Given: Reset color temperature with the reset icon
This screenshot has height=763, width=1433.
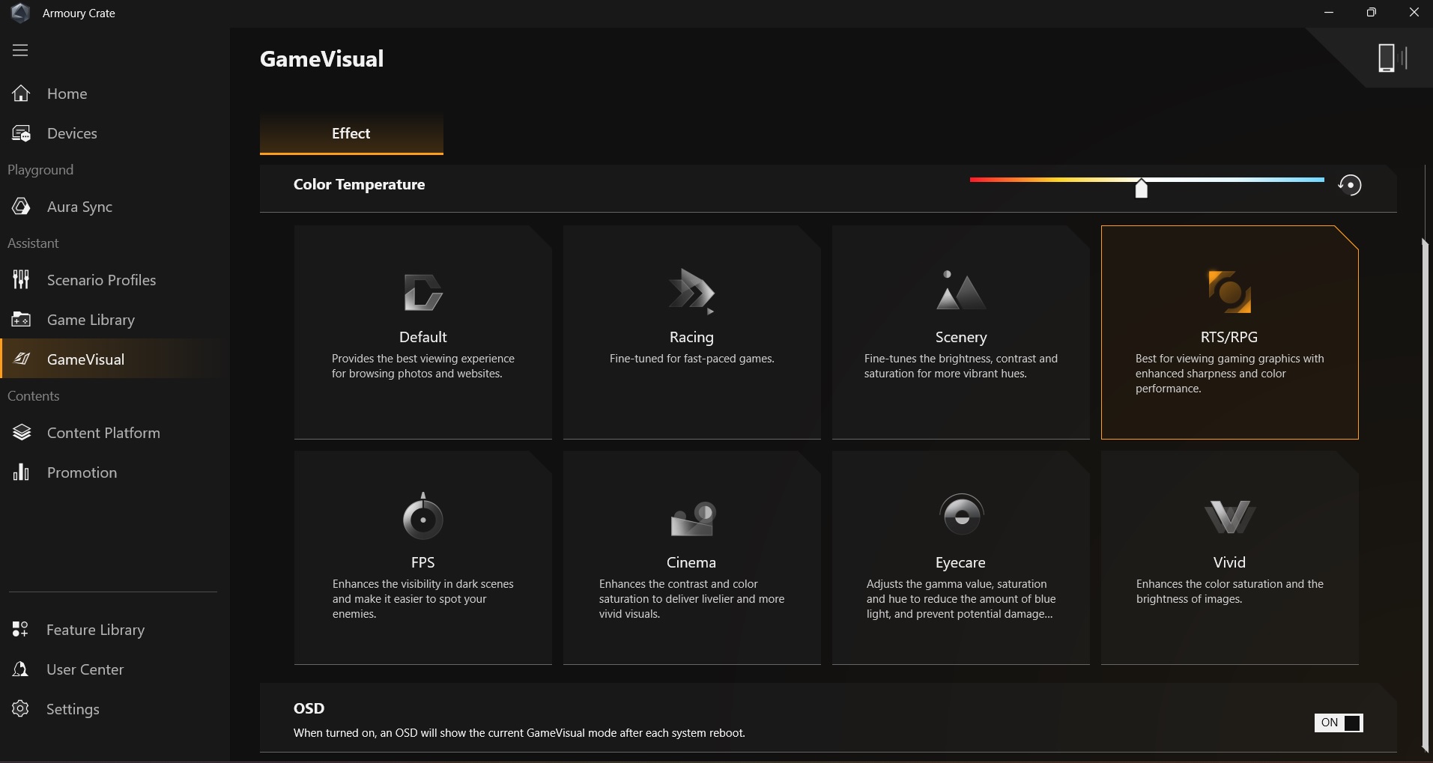Looking at the screenshot, I should tap(1350, 185).
